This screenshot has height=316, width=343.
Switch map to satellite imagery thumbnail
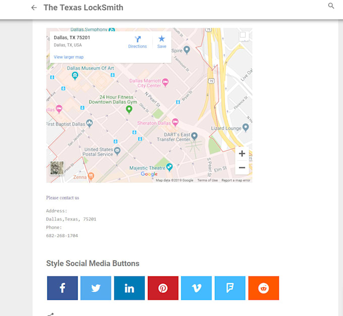(x=57, y=168)
